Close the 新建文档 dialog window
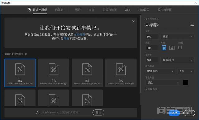 point(196,2)
